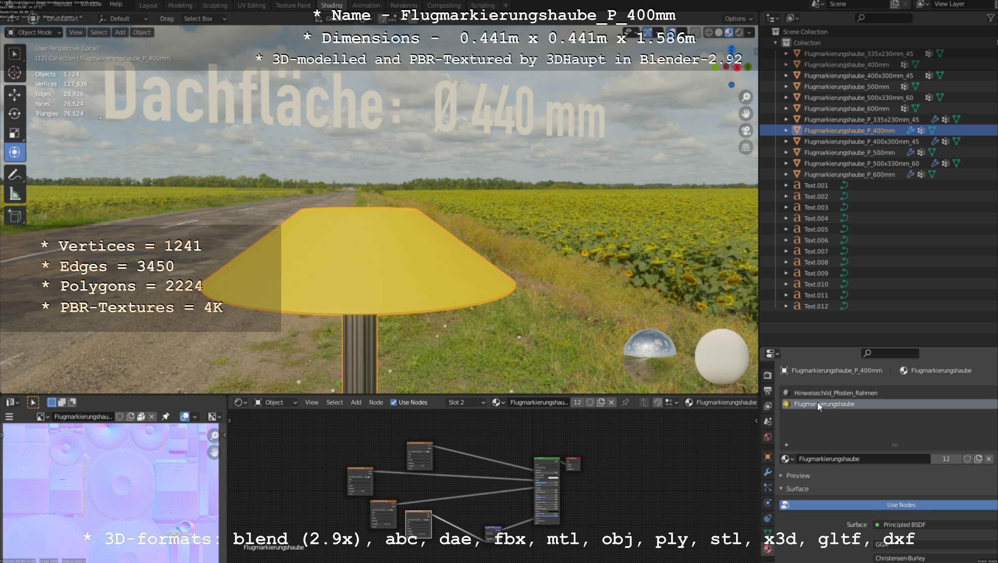Open the Object properties tab
The width and height of the screenshot is (998, 563).
coord(767,457)
